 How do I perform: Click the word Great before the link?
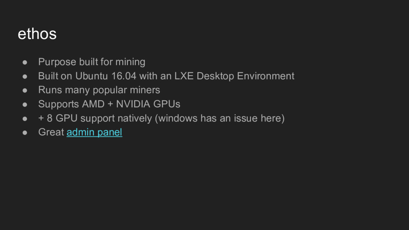click(x=51, y=132)
